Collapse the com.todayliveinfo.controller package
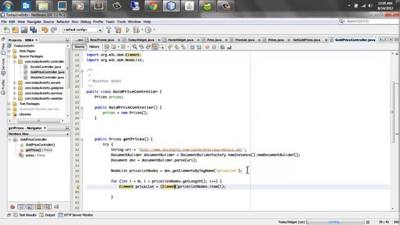This screenshot has width=400, height=225. [14, 61]
